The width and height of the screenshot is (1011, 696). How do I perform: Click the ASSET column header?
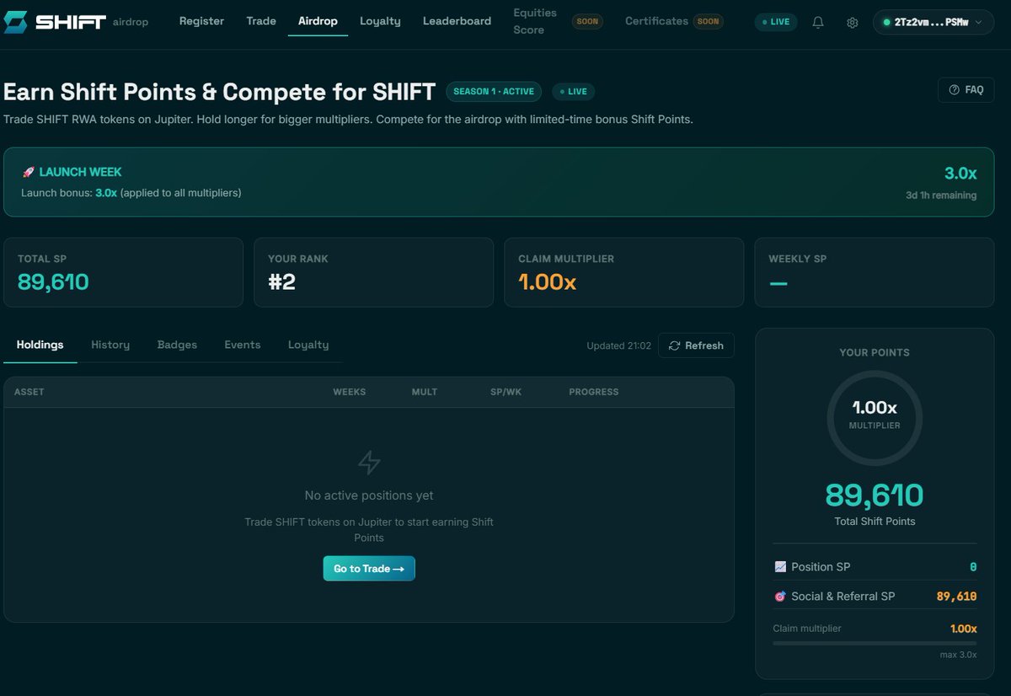pos(29,392)
